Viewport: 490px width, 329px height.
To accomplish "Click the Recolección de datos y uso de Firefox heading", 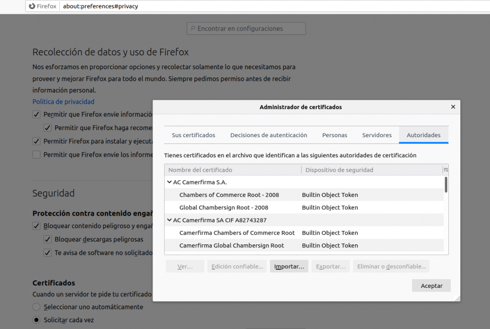I will pyautogui.click(x=111, y=52).
